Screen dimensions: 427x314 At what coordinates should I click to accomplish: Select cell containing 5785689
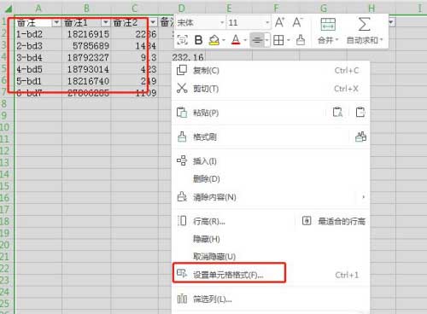pos(86,46)
